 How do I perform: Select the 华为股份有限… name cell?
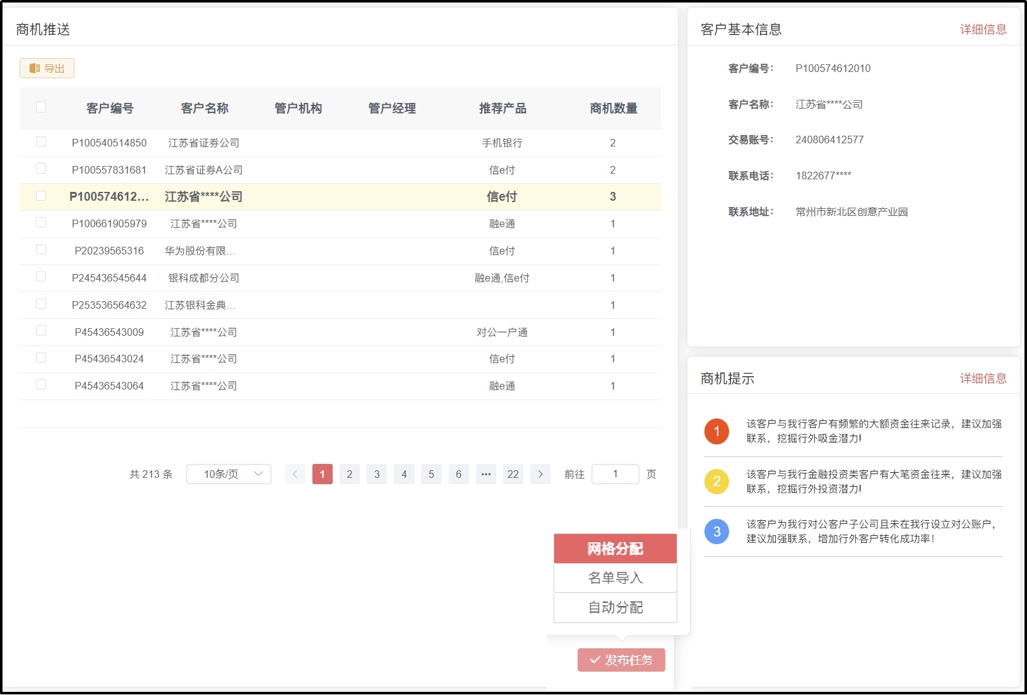[x=200, y=251]
